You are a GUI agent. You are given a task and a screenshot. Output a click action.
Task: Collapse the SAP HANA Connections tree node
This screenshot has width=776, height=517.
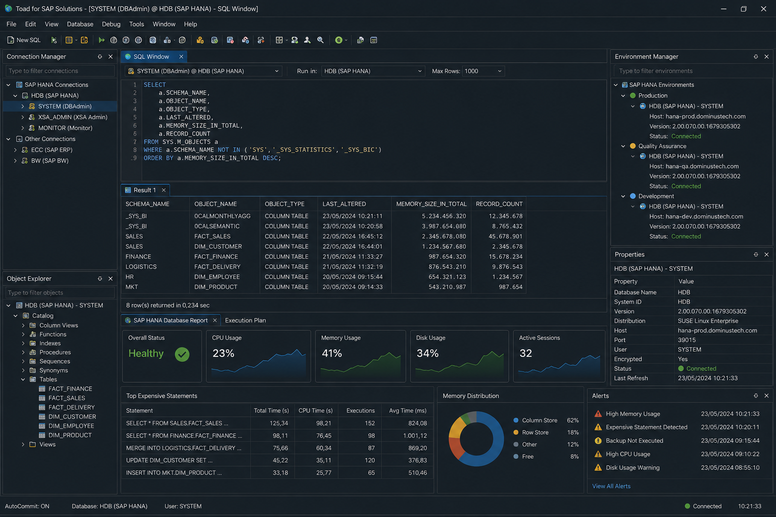coord(9,85)
